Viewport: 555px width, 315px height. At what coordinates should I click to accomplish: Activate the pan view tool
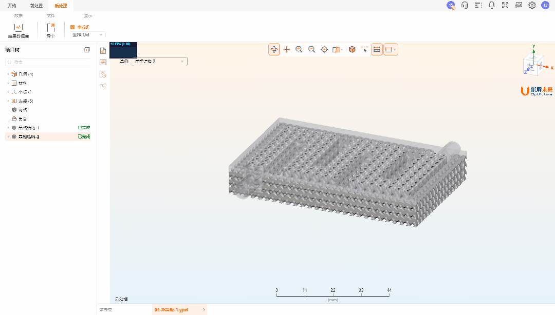click(287, 49)
